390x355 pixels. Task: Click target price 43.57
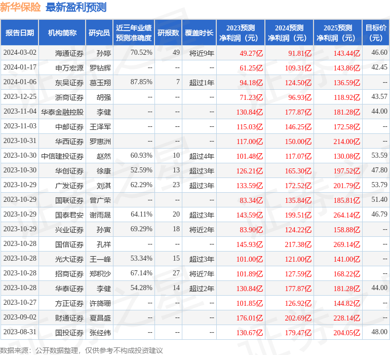(x=379, y=97)
